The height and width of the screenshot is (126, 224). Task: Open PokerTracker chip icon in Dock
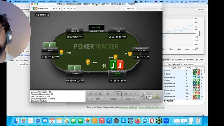click(159, 121)
